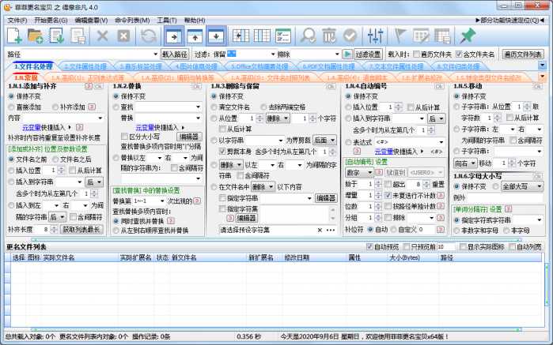Enable the 遍历文件夹 checkbox
553x345 pixels.
click(416, 54)
